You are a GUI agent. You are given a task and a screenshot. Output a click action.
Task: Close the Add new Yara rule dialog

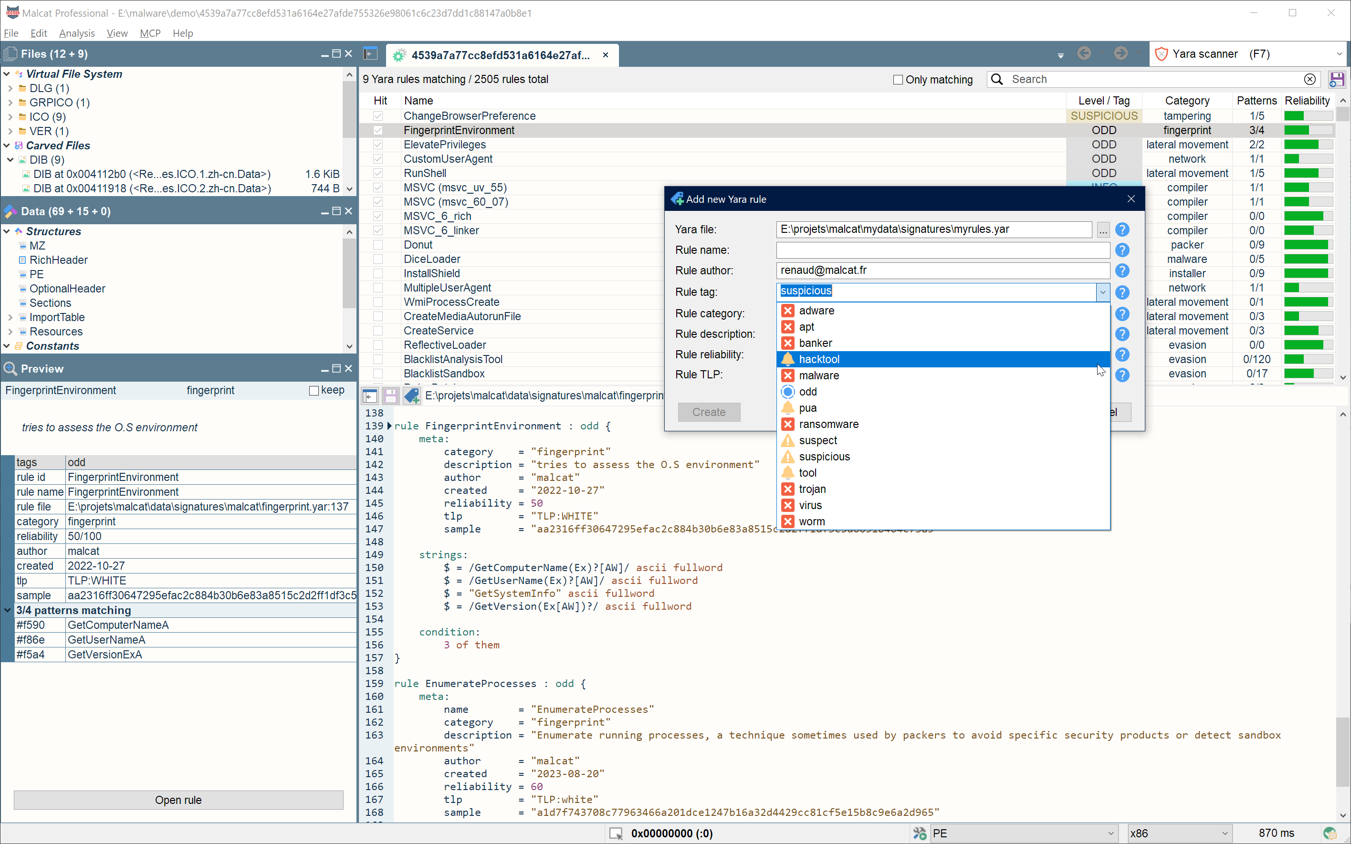(1131, 199)
